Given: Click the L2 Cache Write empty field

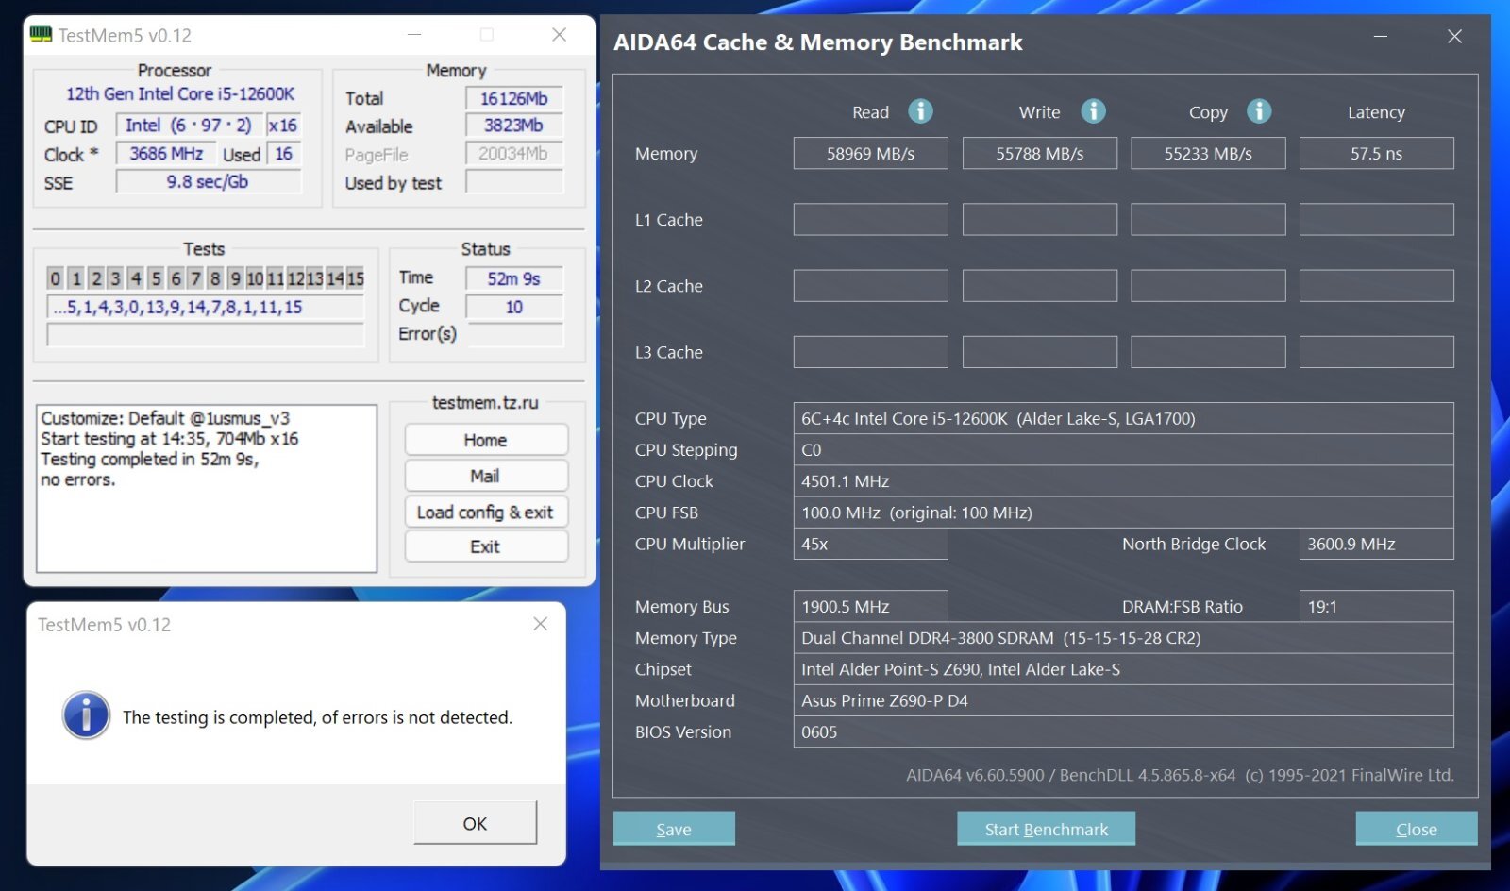Looking at the screenshot, I should [x=1039, y=285].
